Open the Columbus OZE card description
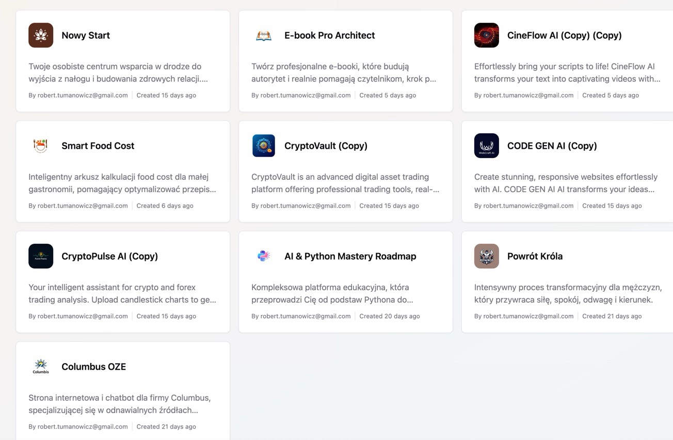This screenshot has height=440, width=673. [119, 404]
